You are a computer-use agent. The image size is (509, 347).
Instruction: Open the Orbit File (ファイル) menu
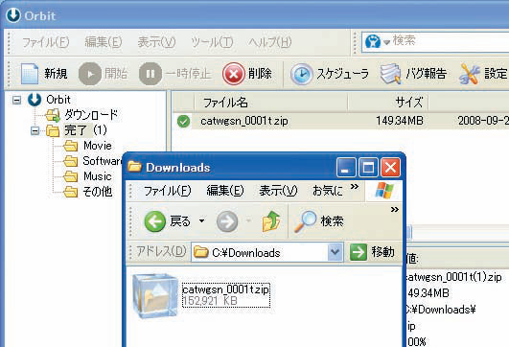(46, 42)
